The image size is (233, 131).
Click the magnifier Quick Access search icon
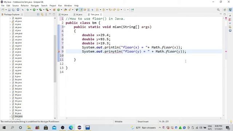click(218, 10)
